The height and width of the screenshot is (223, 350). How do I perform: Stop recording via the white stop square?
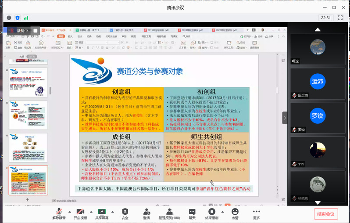36,30
